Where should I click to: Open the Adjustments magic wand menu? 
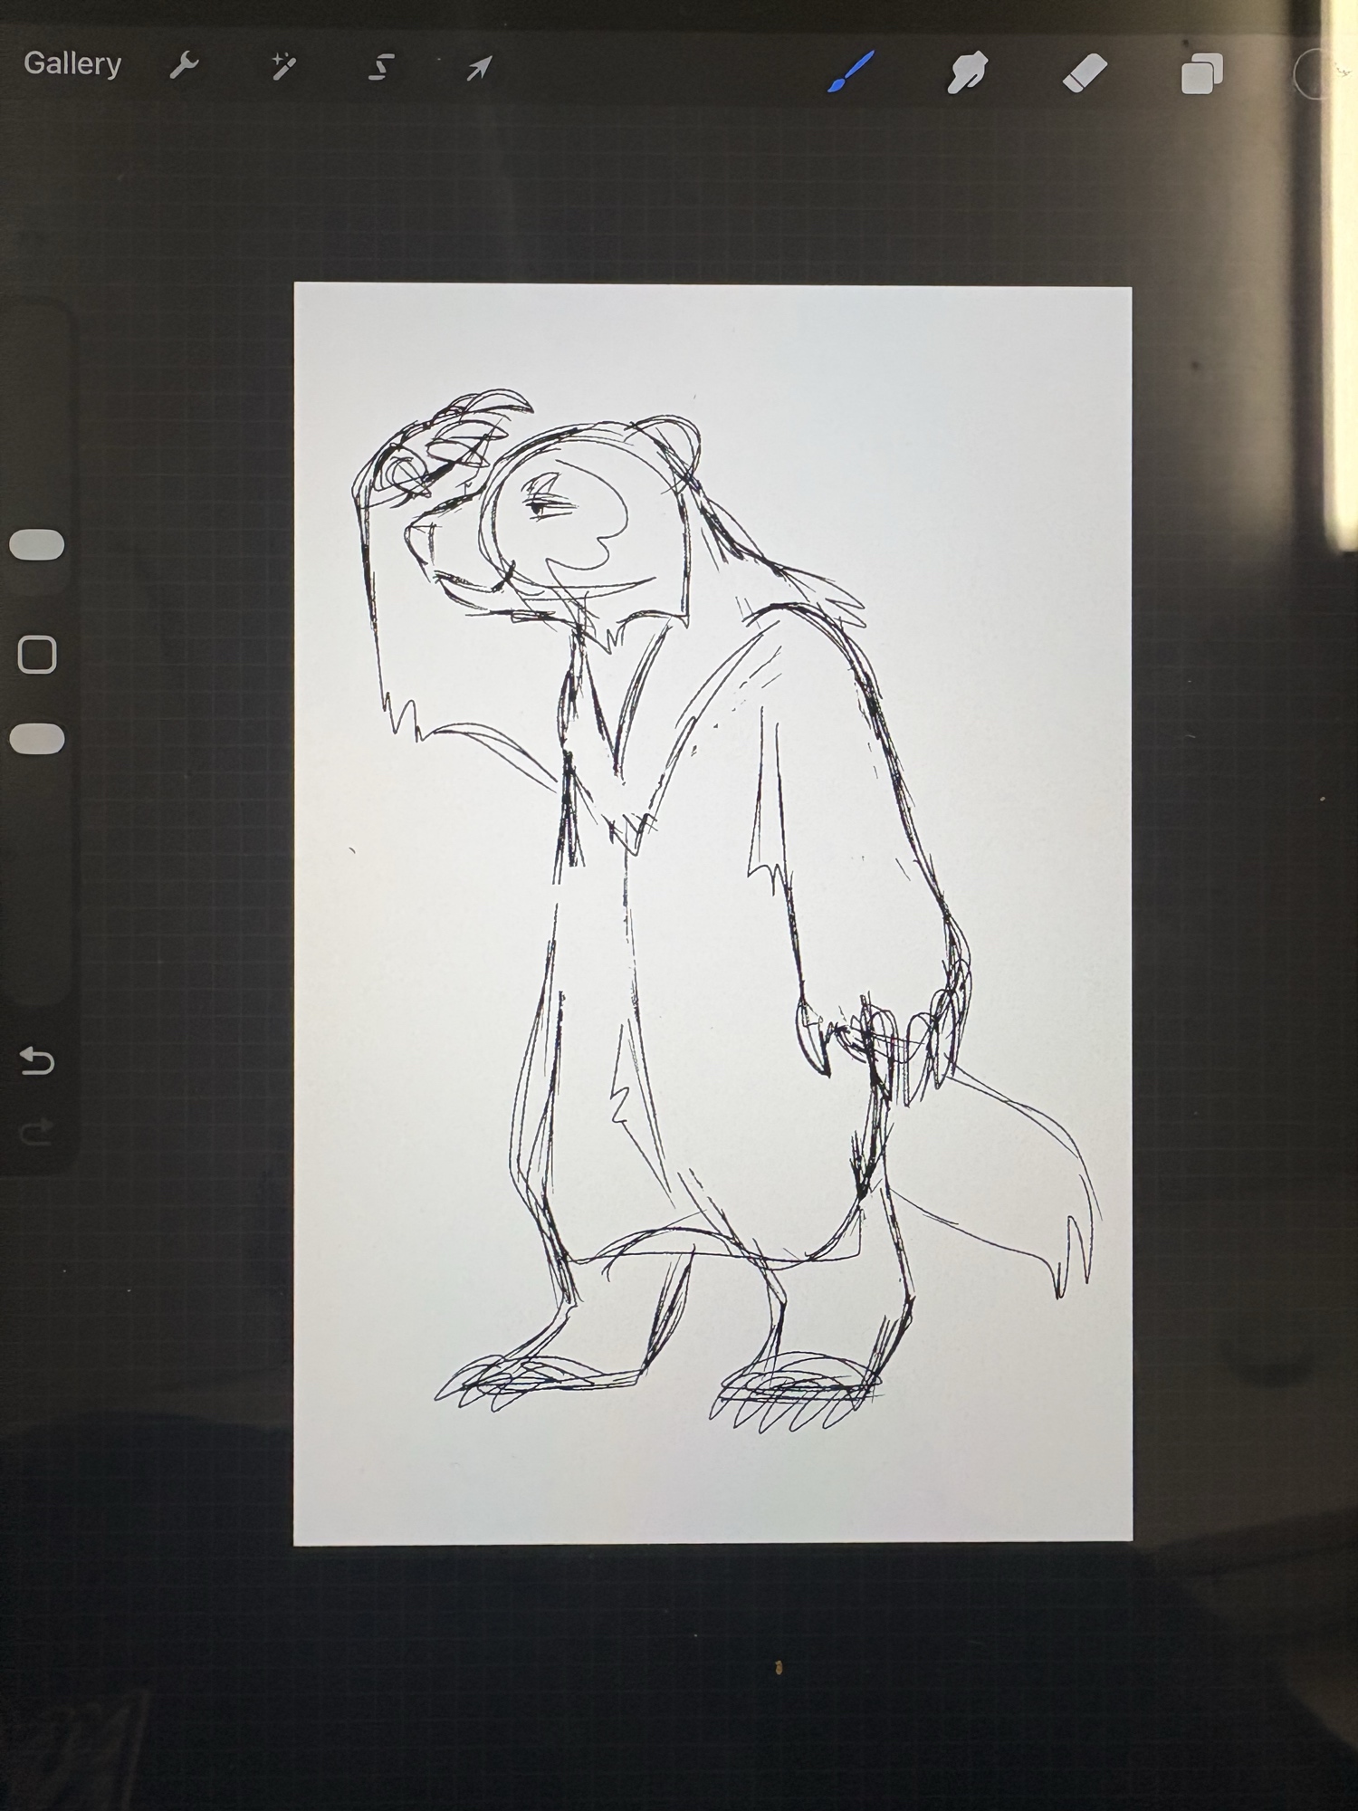coord(283,66)
